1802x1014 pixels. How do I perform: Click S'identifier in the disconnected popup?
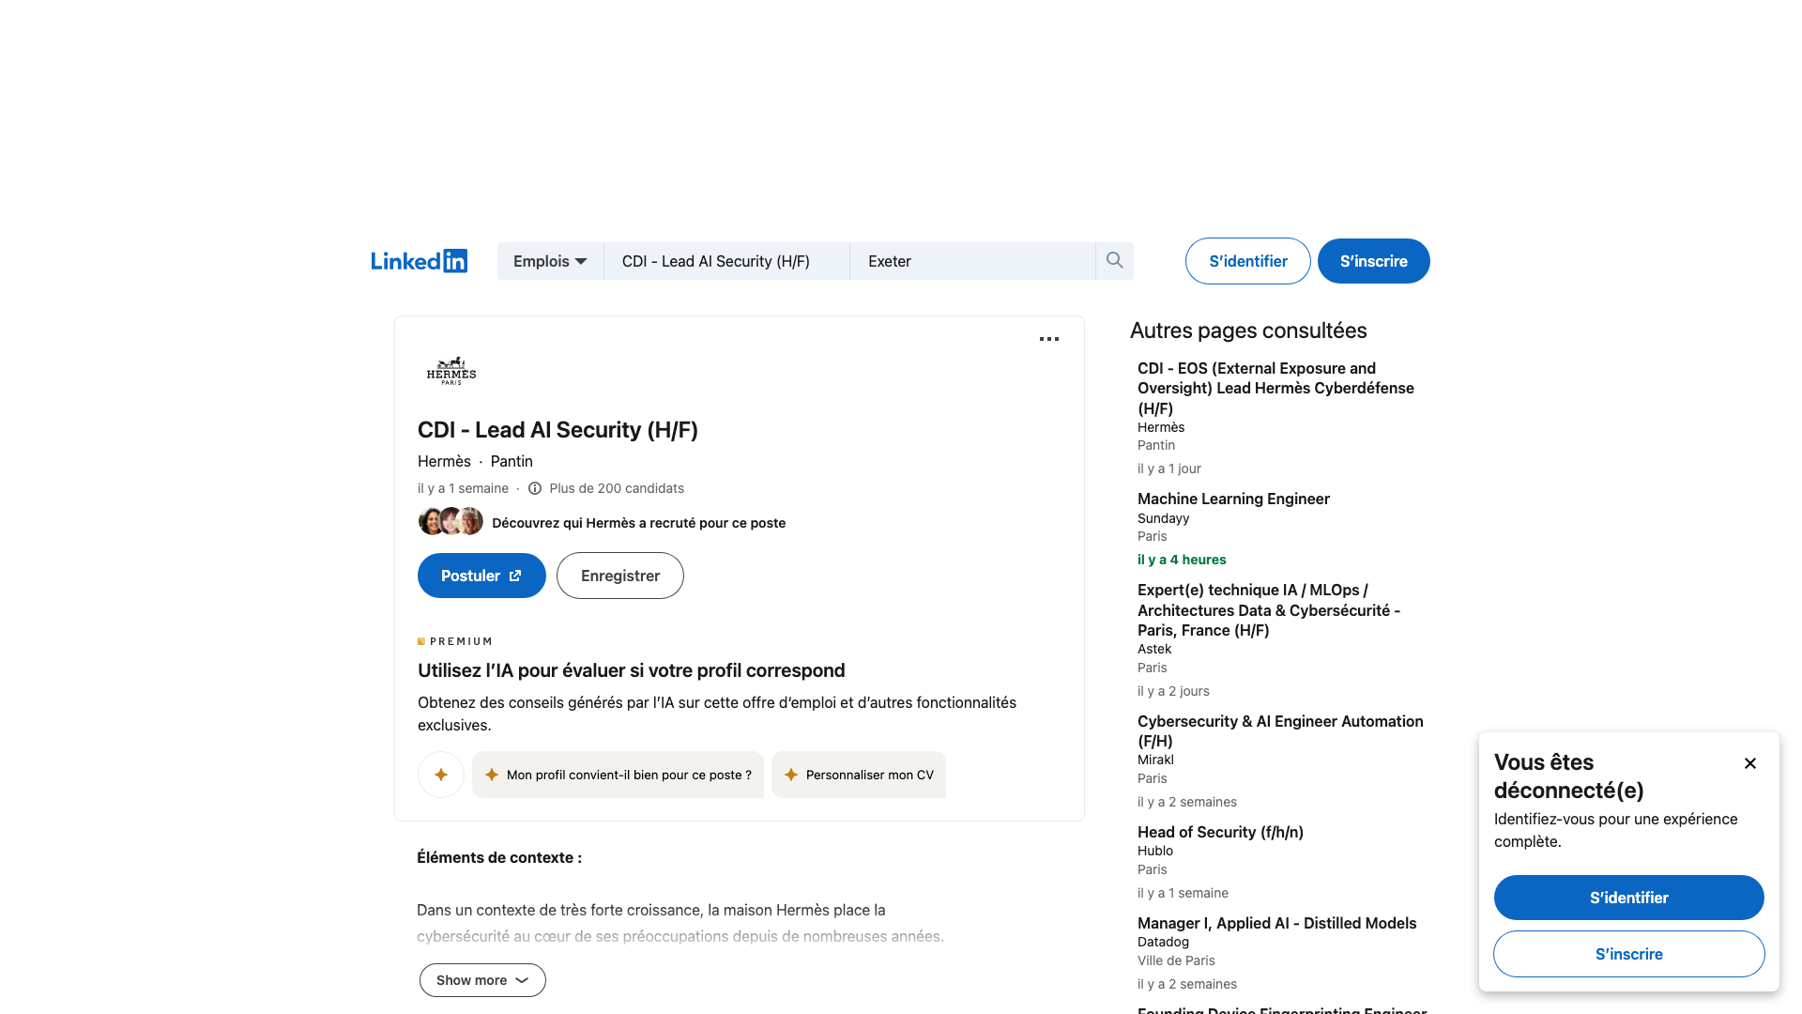(x=1629, y=898)
